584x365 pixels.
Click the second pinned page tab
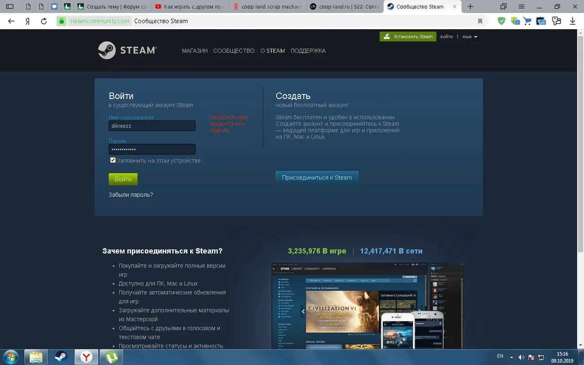[42, 6]
